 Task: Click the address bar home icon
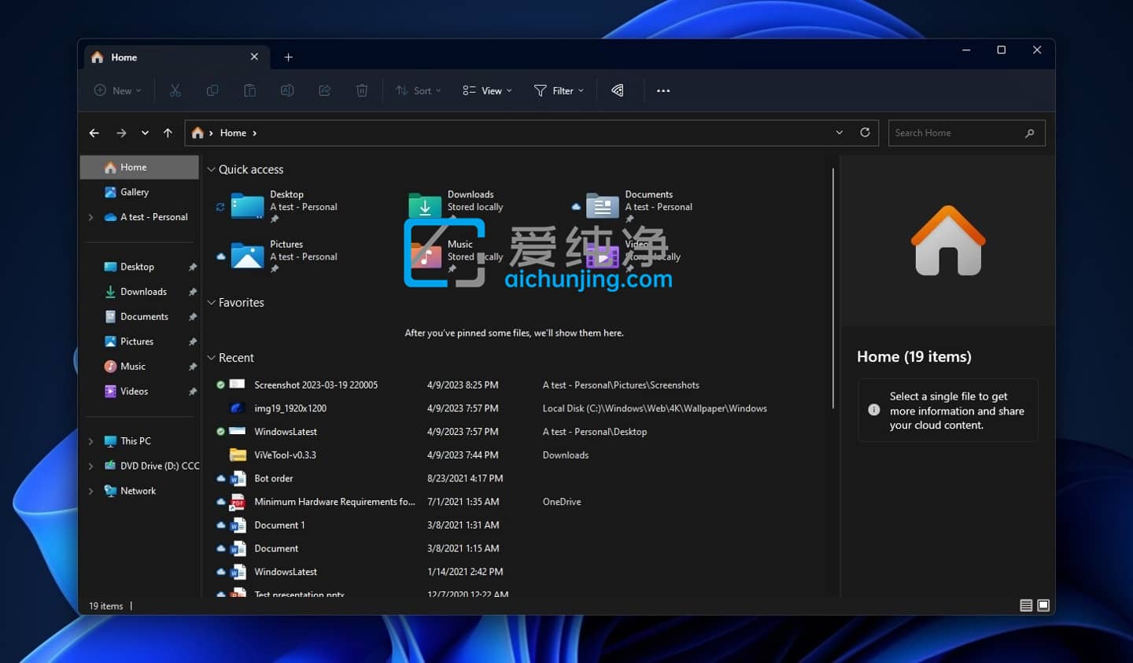(197, 133)
